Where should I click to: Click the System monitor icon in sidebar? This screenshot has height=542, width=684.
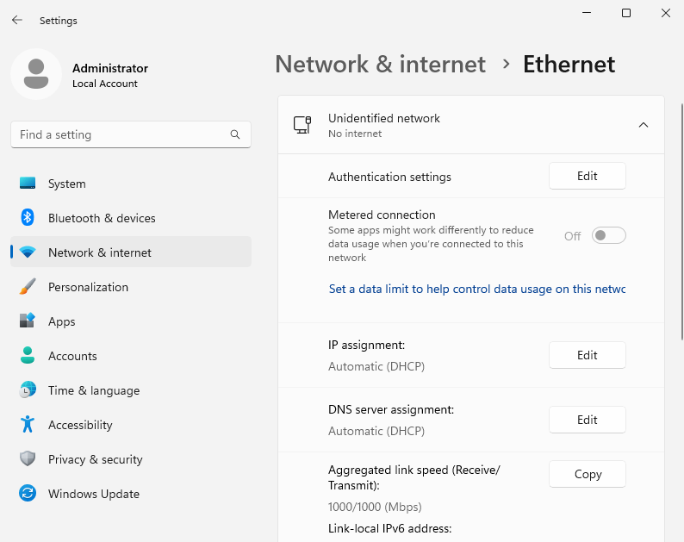point(28,184)
